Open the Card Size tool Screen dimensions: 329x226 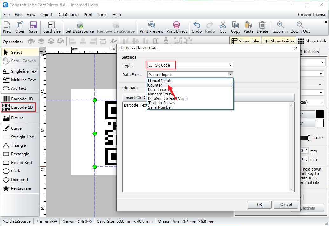[52, 27]
